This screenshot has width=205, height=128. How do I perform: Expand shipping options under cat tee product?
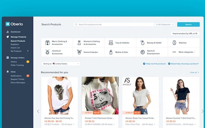coord(74,124)
